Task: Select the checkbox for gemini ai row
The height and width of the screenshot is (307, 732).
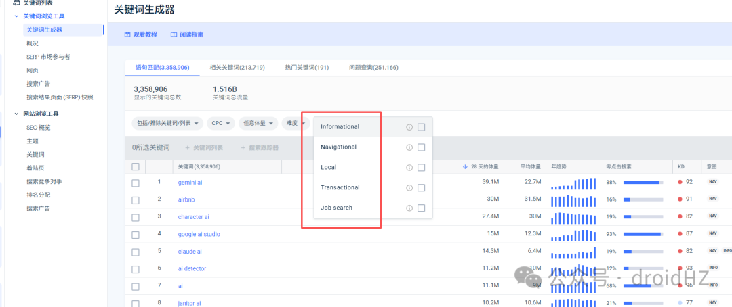Action: tap(136, 183)
